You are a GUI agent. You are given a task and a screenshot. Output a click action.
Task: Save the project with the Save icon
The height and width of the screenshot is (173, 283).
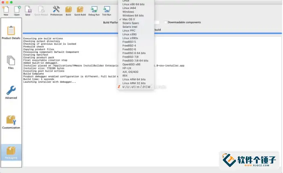[x=28, y=11]
